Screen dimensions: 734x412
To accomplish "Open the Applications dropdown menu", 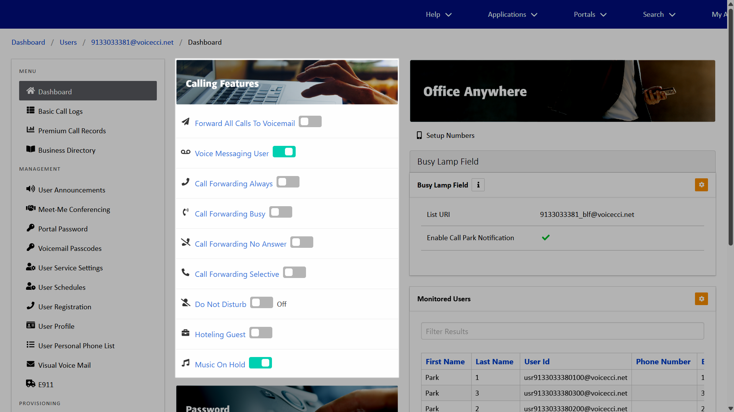I will pyautogui.click(x=512, y=15).
